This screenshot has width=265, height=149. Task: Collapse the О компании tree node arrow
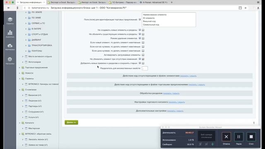pyautogui.click(x=19, y=90)
